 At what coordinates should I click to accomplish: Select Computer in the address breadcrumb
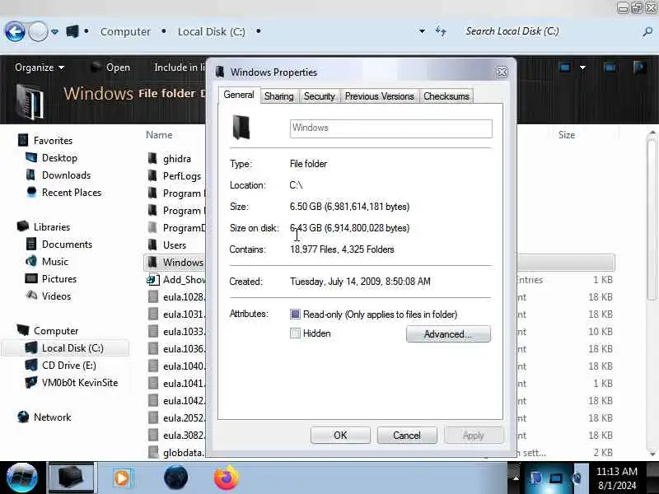click(125, 31)
